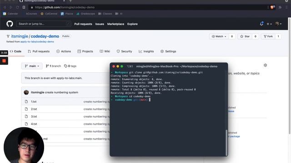291x163 pixels.
Task: Click the page vertical scrollbar
Action: (290, 76)
